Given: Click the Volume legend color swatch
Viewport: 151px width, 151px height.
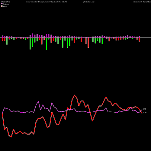Looking at the screenshot, I should coord(2,4).
